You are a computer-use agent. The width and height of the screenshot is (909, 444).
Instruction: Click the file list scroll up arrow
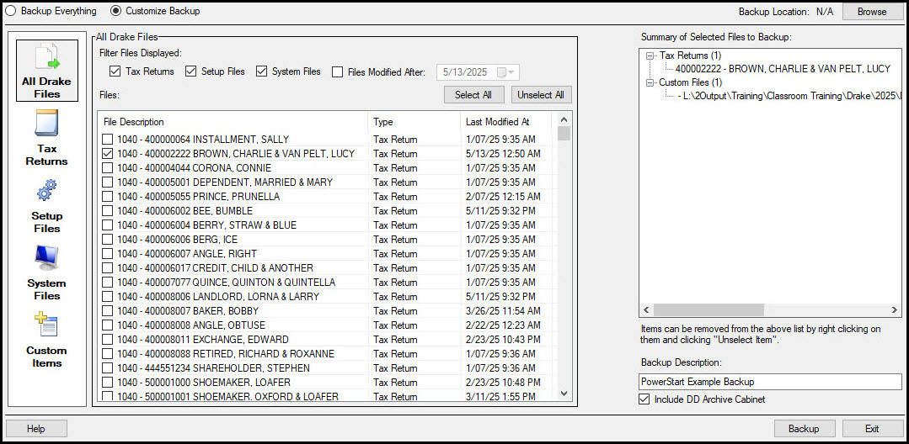564,119
